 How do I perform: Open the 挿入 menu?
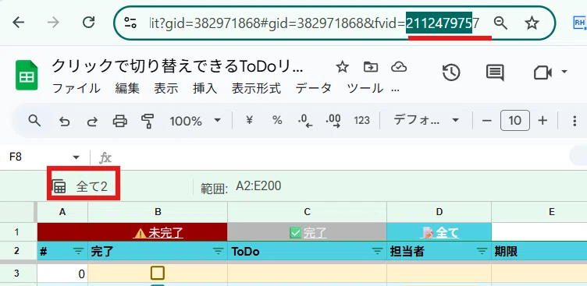pos(205,89)
